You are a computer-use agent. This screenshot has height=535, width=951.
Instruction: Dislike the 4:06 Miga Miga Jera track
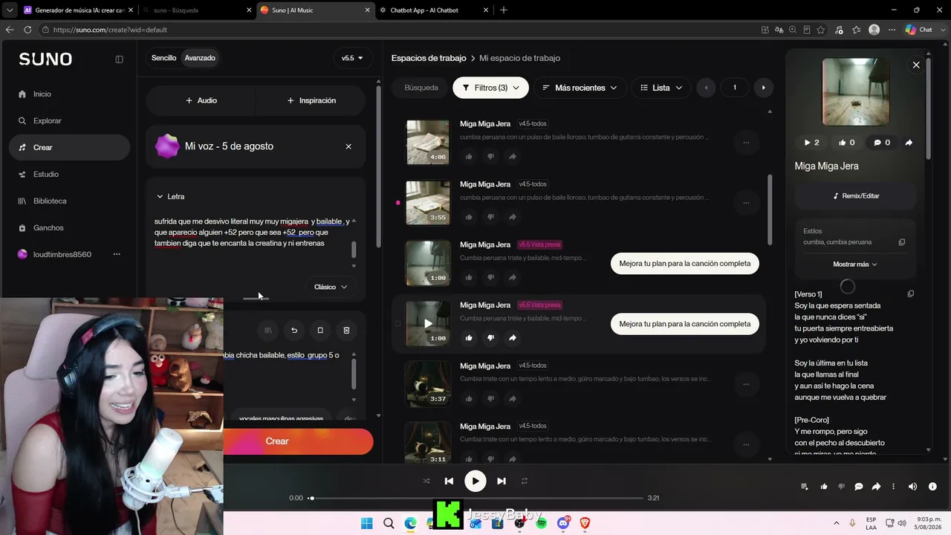click(x=490, y=156)
